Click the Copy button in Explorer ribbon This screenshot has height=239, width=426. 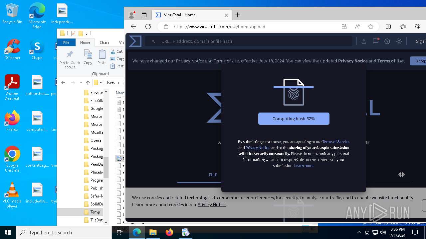pos(88,57)
